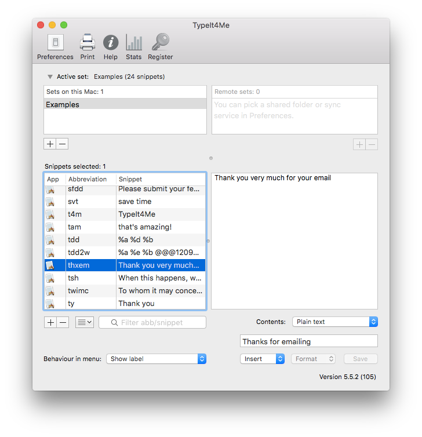Click the 'When this happens, w...' cell
This screenshot has height=437, width=422.
[x=161, y=278]
